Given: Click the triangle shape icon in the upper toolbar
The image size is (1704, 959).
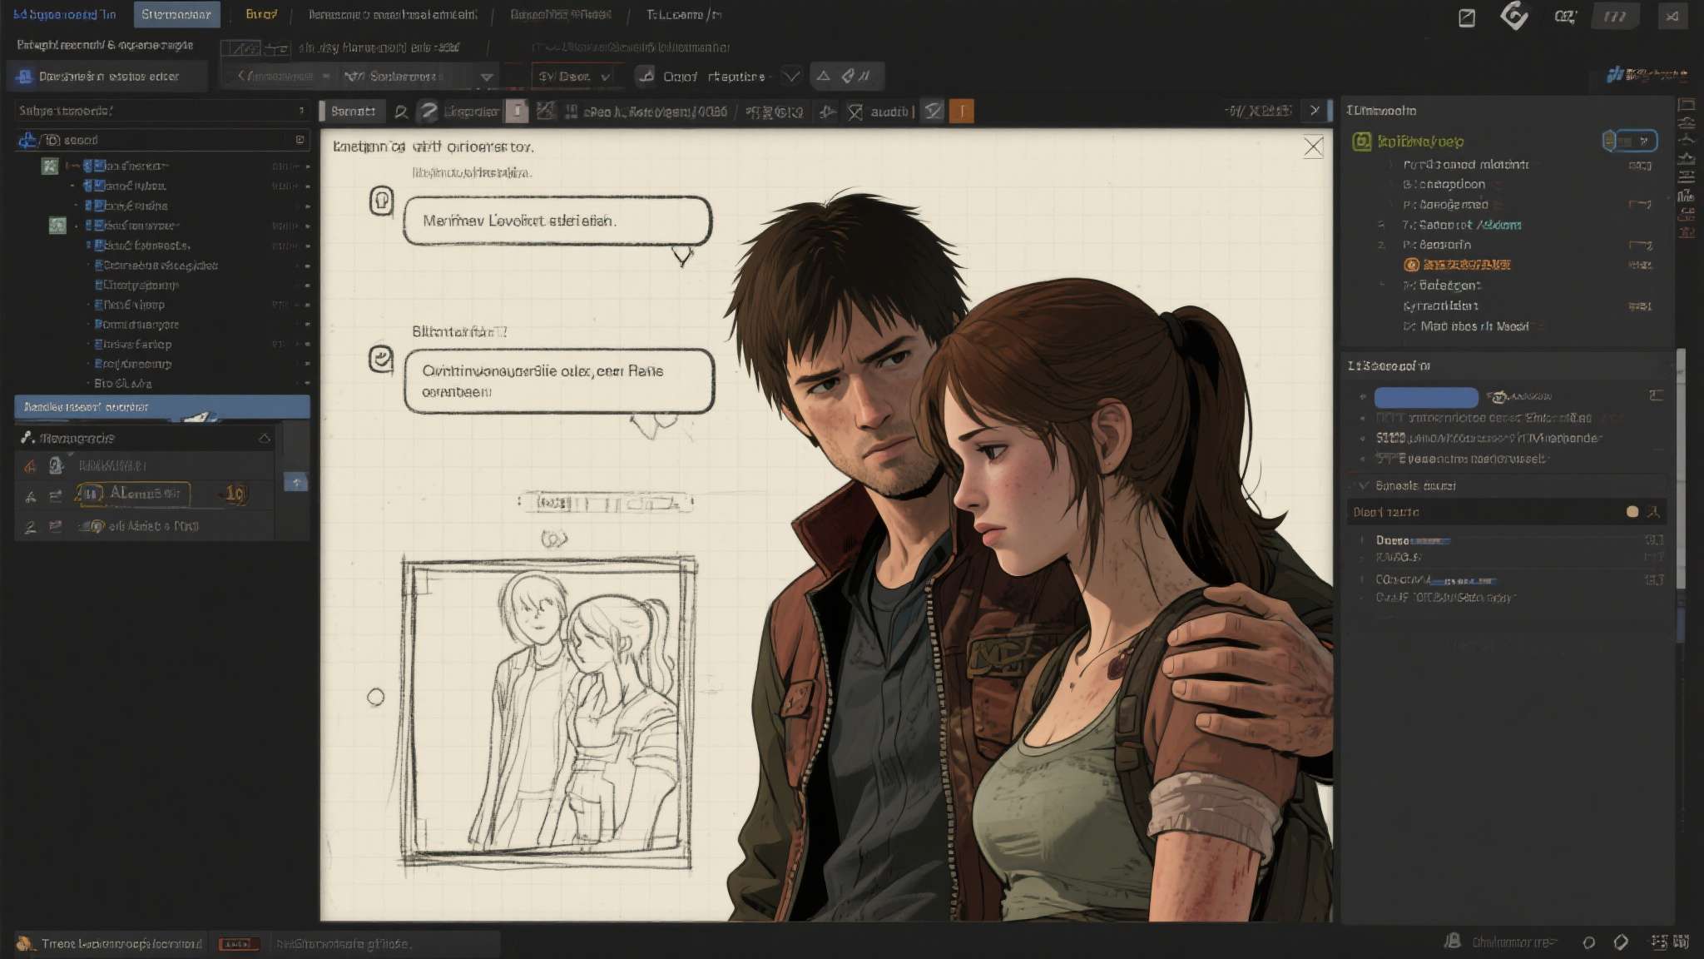Looking at the screenshot, I should [x=823, y=77].
